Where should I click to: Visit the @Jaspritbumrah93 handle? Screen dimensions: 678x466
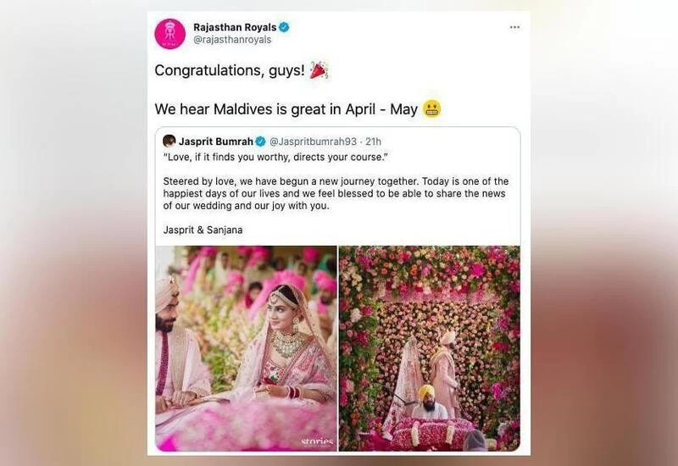(x=314, y=141)
